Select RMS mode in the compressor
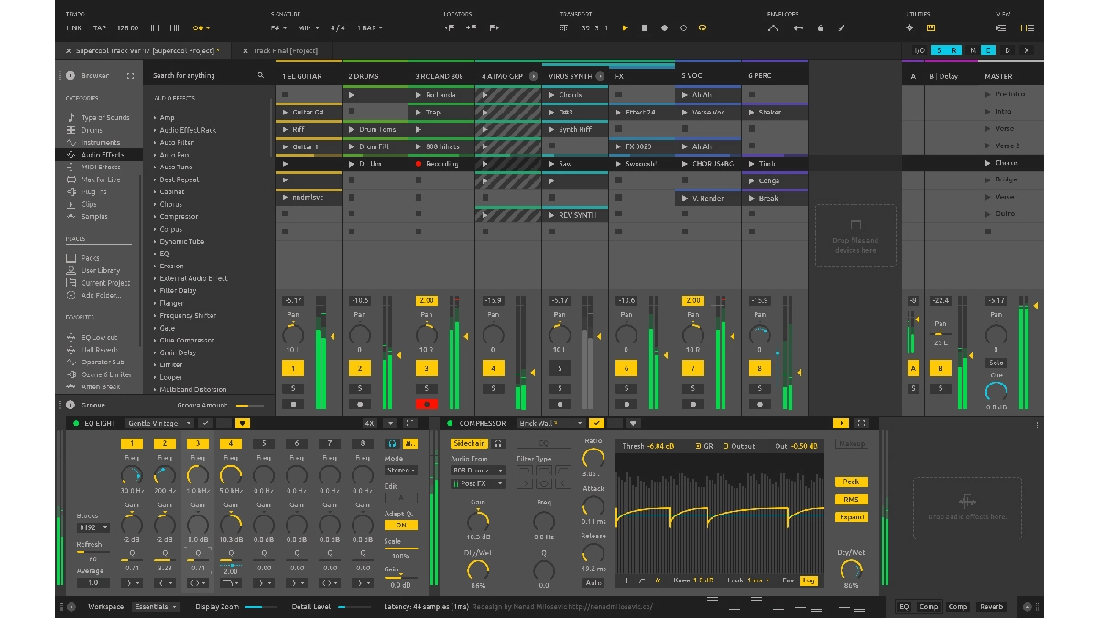This screenshot has width=1099, height=618. tap(851, 499)
